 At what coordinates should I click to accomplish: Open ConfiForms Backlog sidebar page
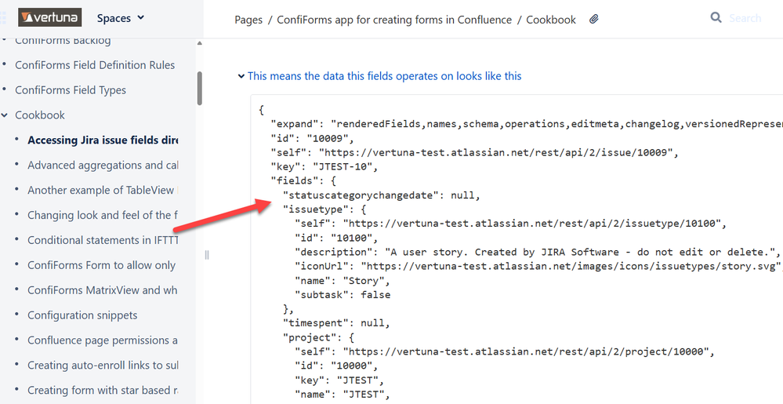pyautogui.click(x=63, y=41)
